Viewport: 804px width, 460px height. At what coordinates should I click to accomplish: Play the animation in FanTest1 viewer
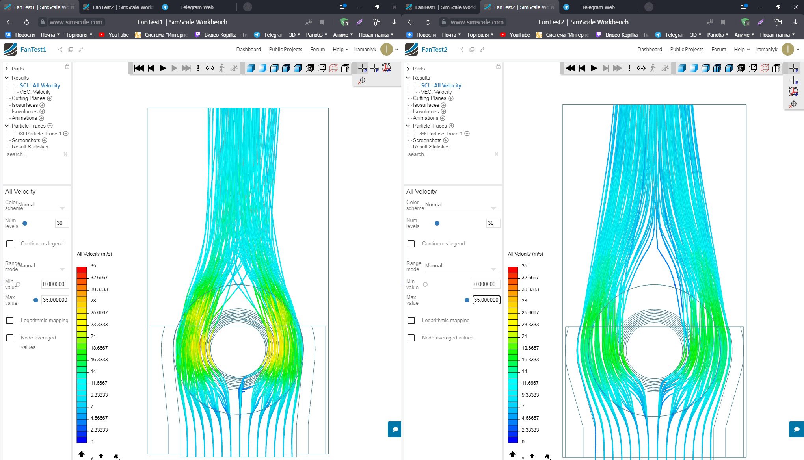[x=162, y=68]
